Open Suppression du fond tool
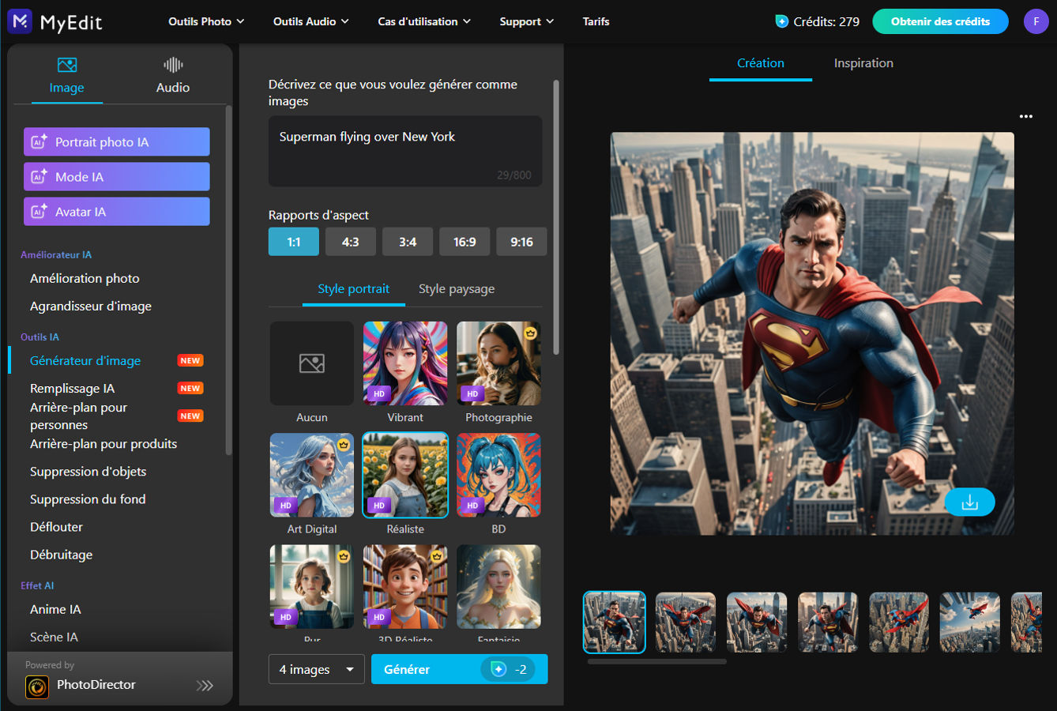Screen dimensions: 1057x711 click(x=88, y=499)
